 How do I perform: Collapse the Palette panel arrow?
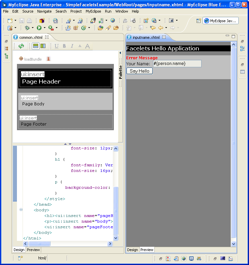pos(120,53)
